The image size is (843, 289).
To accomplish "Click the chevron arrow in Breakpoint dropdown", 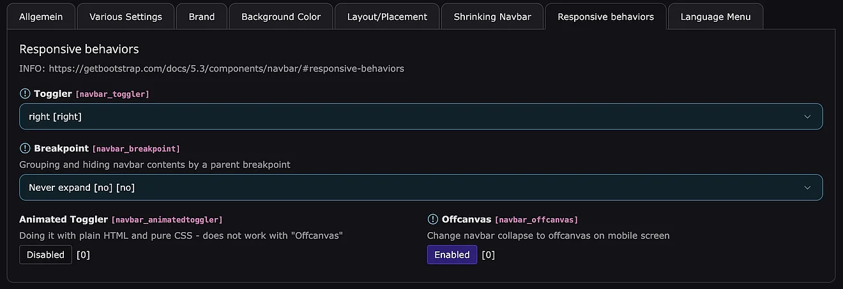I will coord(807,188).
